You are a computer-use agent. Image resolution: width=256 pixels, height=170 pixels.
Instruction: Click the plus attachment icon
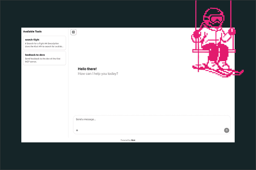coord(77,130)
